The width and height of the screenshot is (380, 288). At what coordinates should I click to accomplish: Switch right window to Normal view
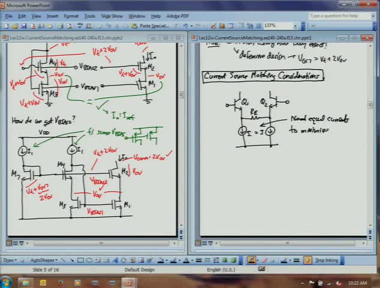click(x=198, y=243)
